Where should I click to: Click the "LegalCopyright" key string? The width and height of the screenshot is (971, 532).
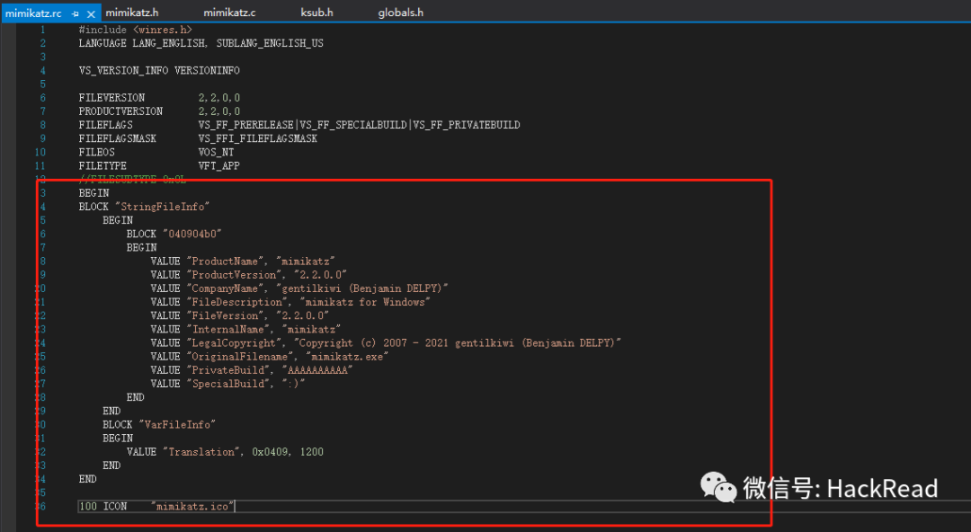(234, 343)
